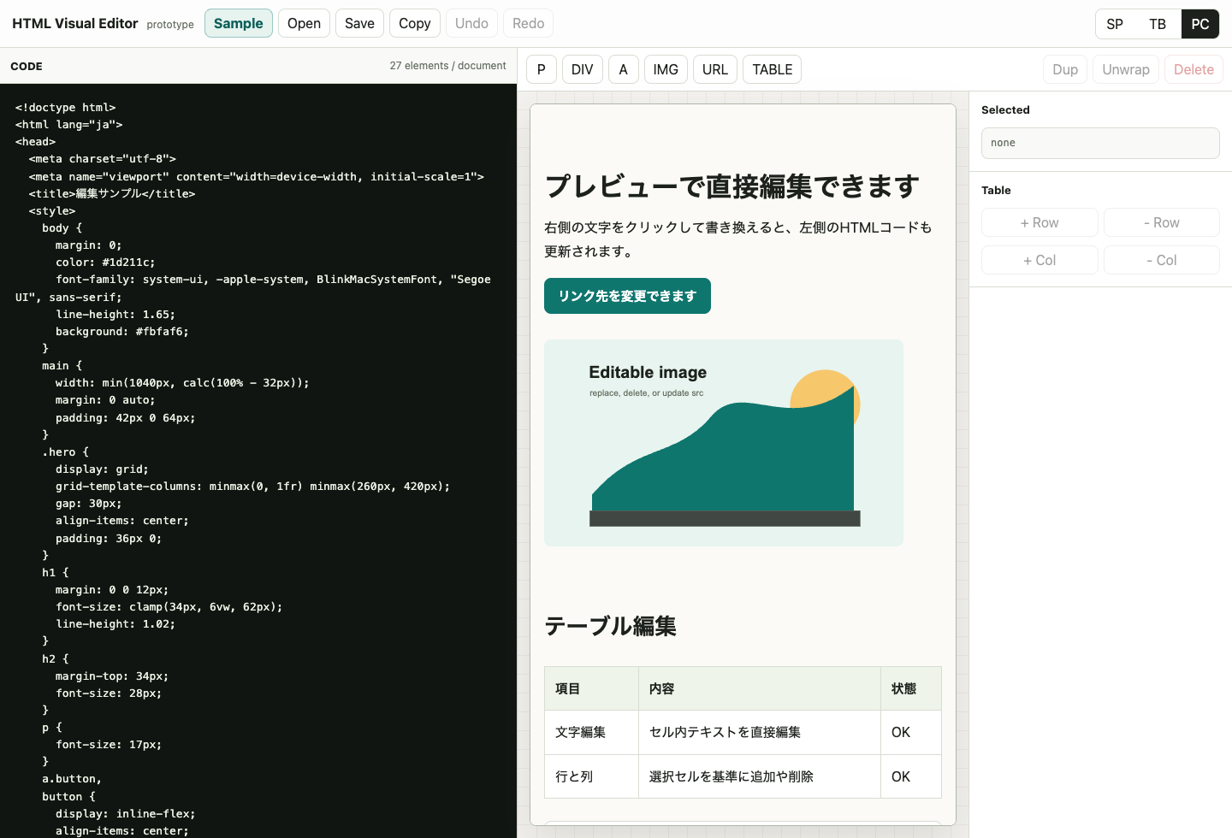Click the Dup duplicate button

click(1065, 69)
